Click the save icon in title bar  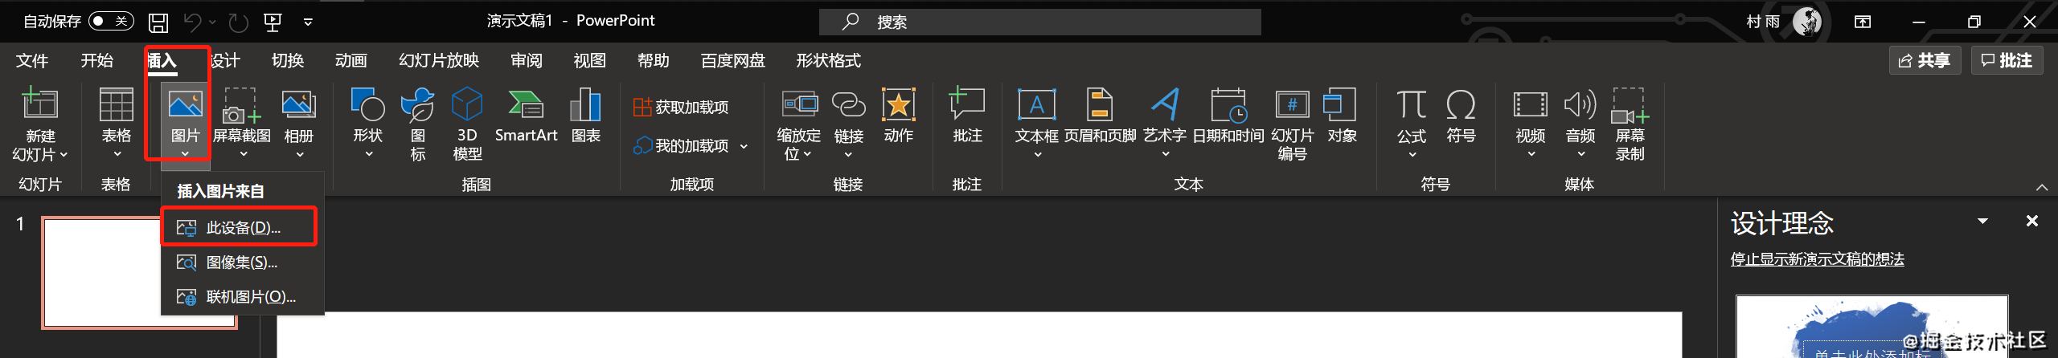[x=158, y=22]
